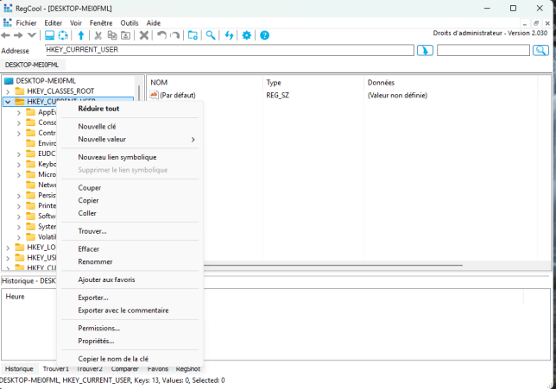Click the delete X icon in toolbar
Viewport: 556px width, 389px height.
click(x=144, y=35)
